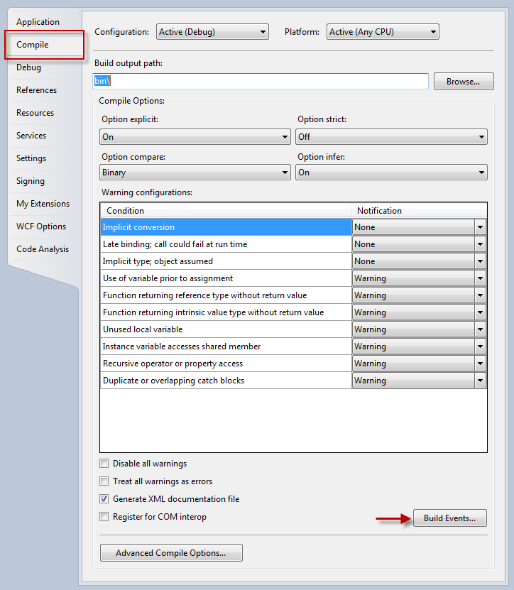Expand the Platform dropdown
This screenshot has width=514, height=590.
pos(383,32)
